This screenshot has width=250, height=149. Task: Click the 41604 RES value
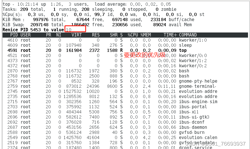(93, 138)
